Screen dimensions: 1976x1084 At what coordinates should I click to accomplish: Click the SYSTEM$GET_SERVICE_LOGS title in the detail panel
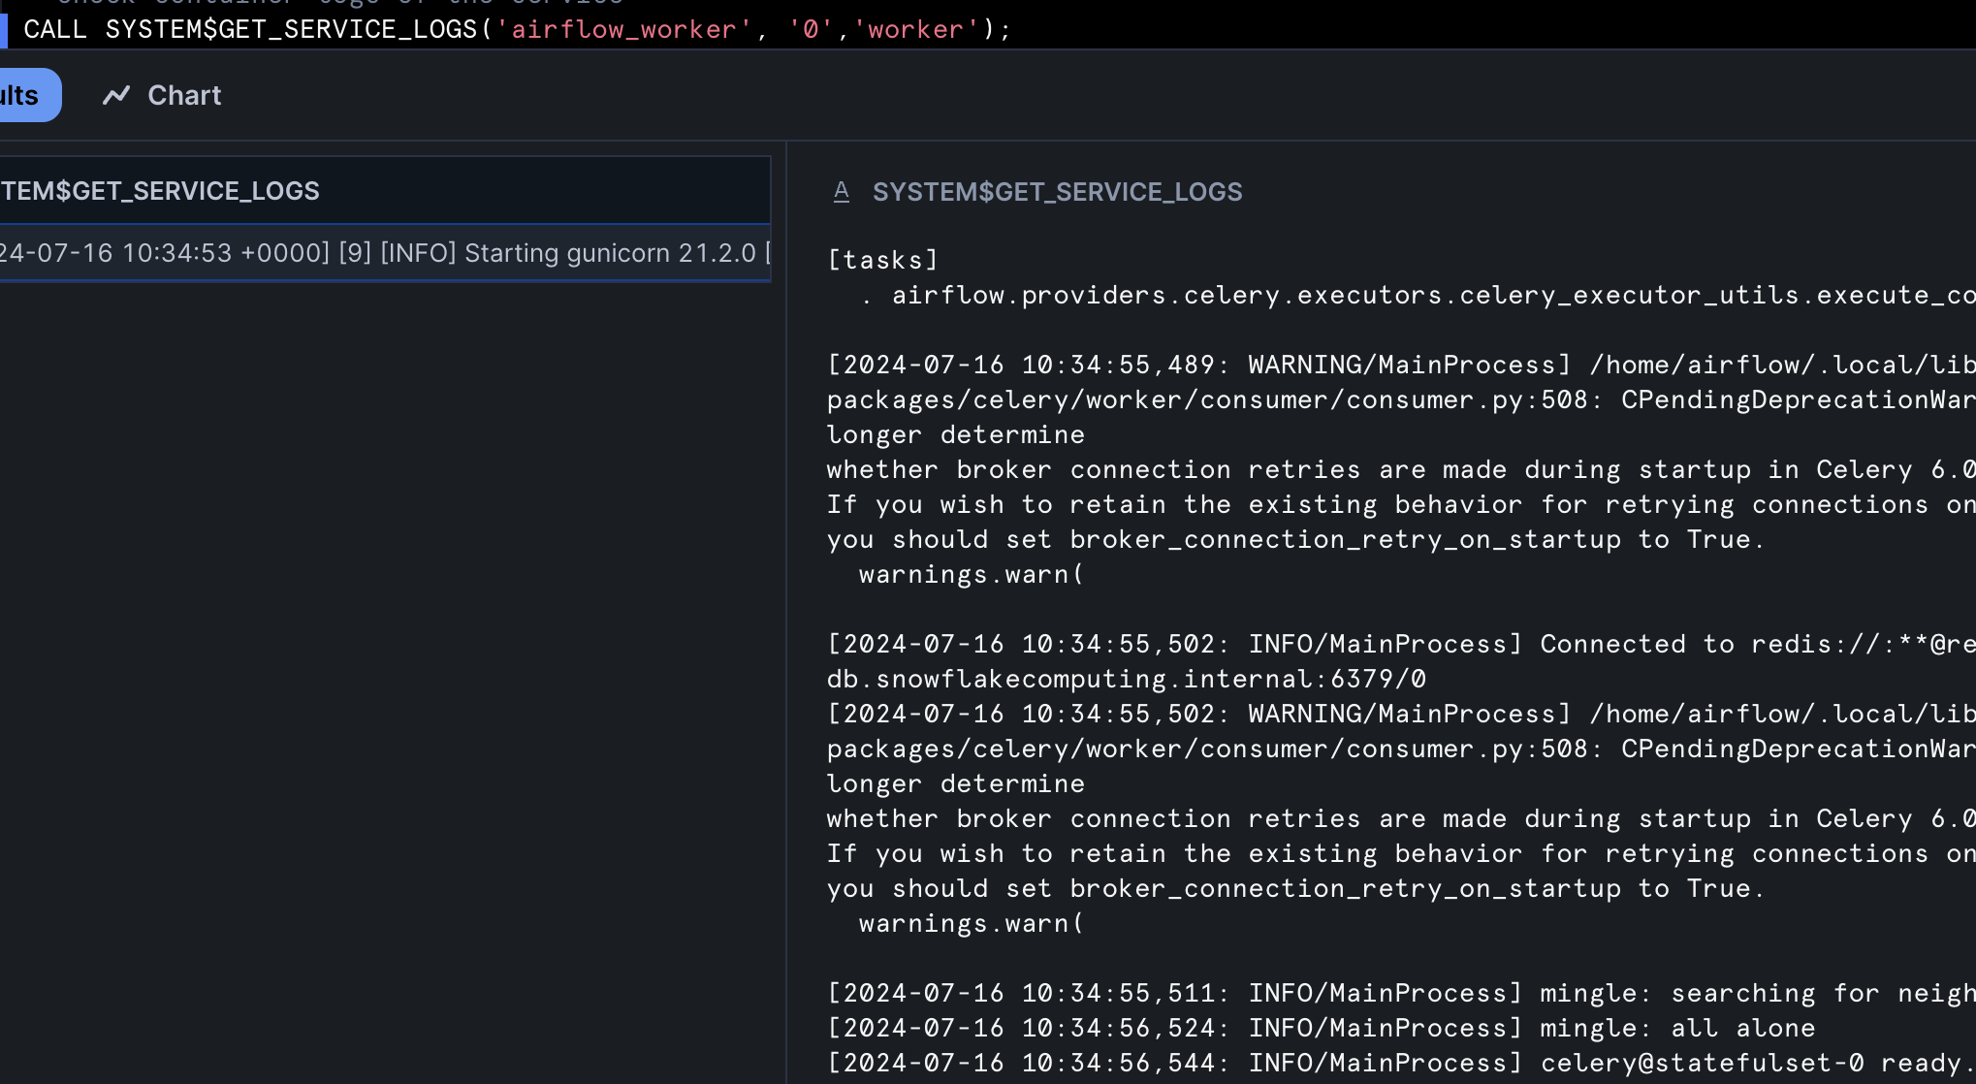coord(1057,192)
